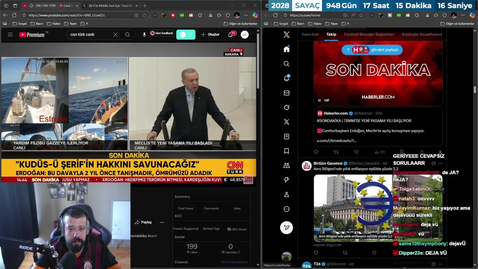478x269 pixels.
Task: Open a new tab in left browser
Action: pyautogui.click(x=145, y=6)
